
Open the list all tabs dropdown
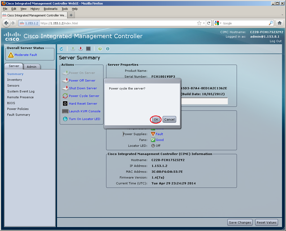282,15
